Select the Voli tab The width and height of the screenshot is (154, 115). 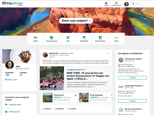pyautogui.click(x=68, y=39)
